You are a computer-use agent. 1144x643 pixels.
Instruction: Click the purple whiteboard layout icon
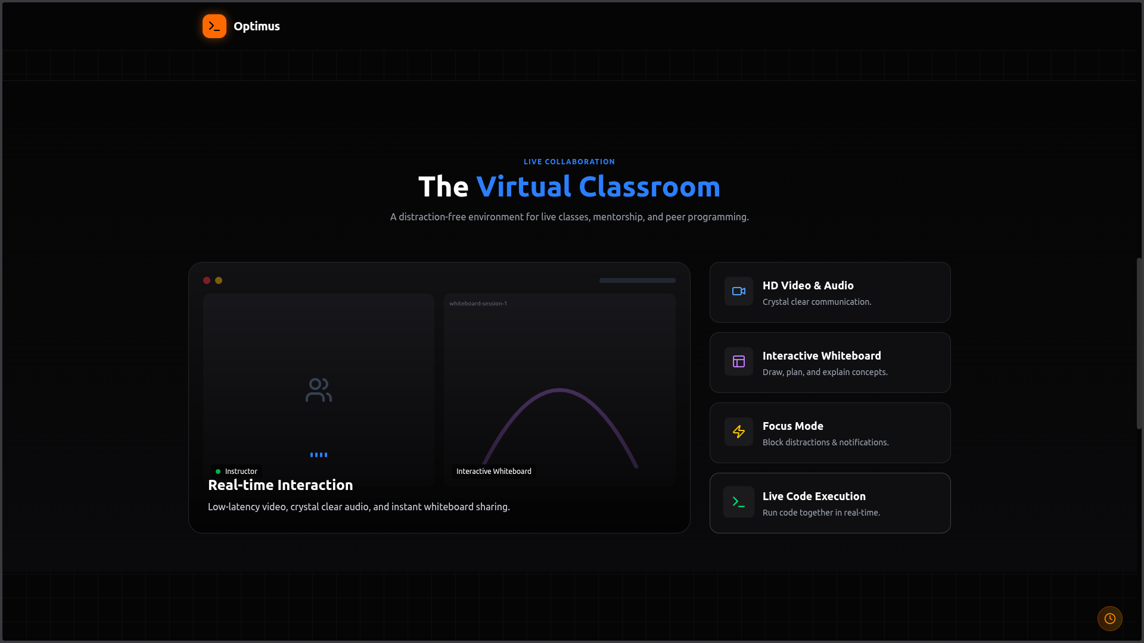(738, 361)
